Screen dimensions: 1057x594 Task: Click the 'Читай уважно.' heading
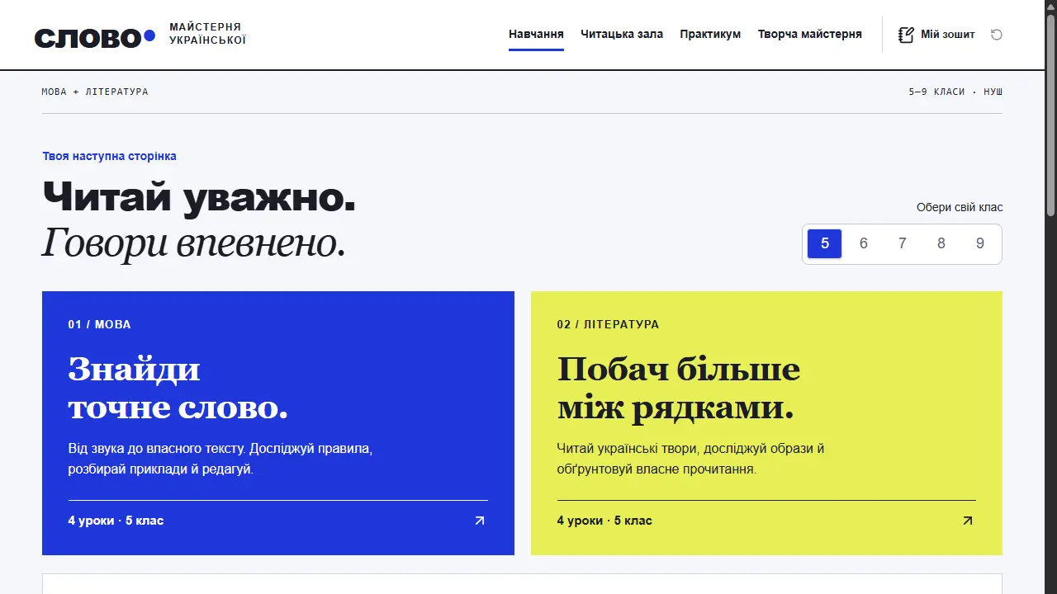pyautogui.click(x=199, y=196)
